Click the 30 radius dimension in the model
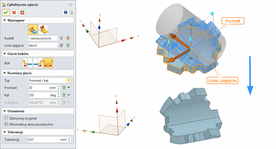276x149 pixels. tap(191, 25)
